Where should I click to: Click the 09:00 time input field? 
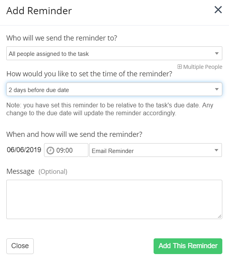click(66, 150)
